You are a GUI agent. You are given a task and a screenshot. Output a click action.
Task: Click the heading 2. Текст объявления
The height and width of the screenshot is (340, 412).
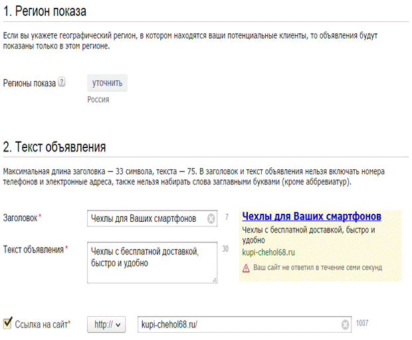pos(54,147)
